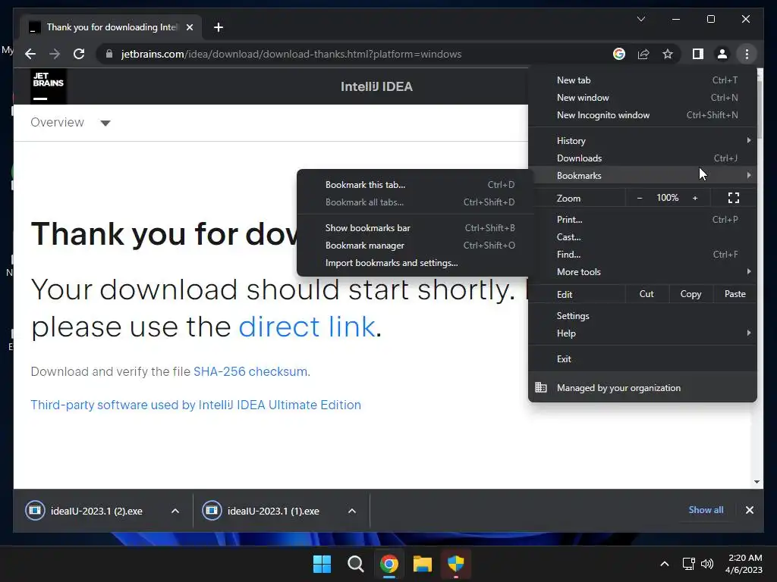Viewport: 777px width, 582px height.
Task: Click Chrome icon in taskbar
Action: tap(389, 564)
